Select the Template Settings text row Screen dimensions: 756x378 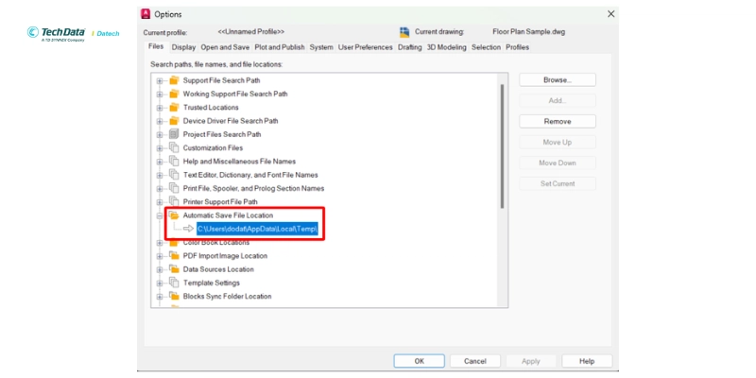(211, 283)
